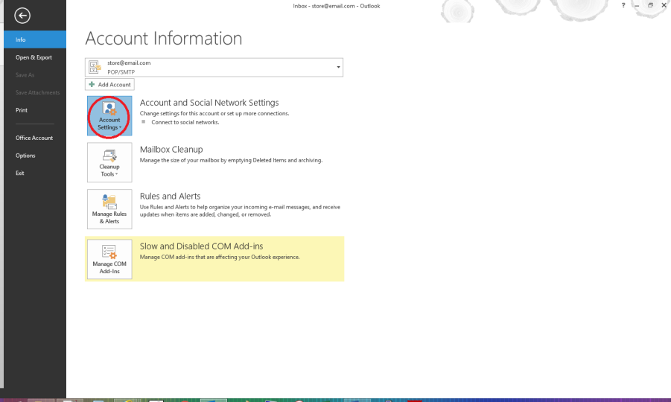This screenshot has height=402, width=671.
Task: Click the green plus icon on Add Account
Action: (92, 84)
